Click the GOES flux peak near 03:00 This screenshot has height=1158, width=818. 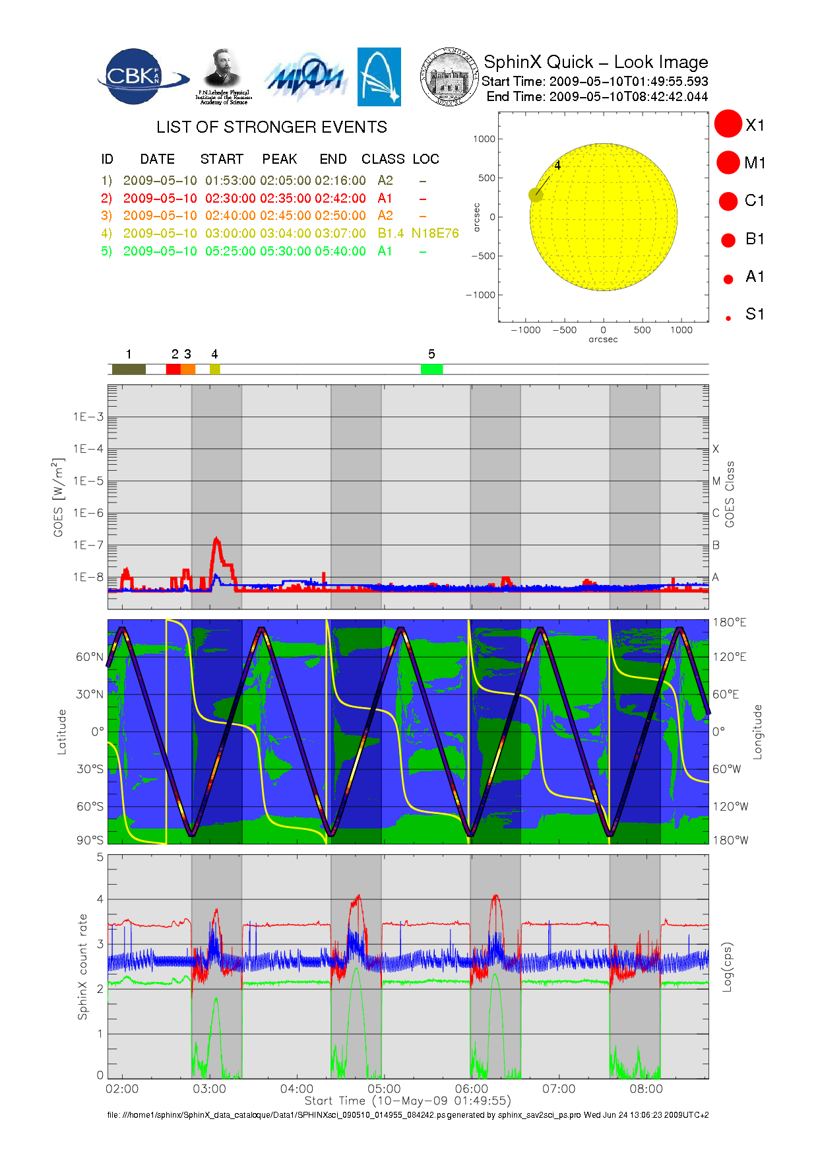point(216,540)
